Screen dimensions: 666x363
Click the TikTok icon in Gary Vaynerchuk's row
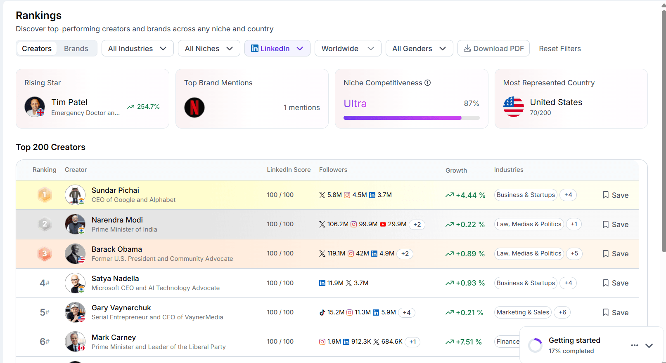[x=322, y=313]
